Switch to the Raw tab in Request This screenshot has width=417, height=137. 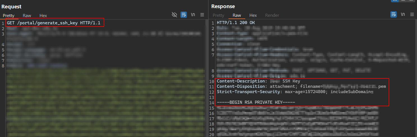coord(27,16)
